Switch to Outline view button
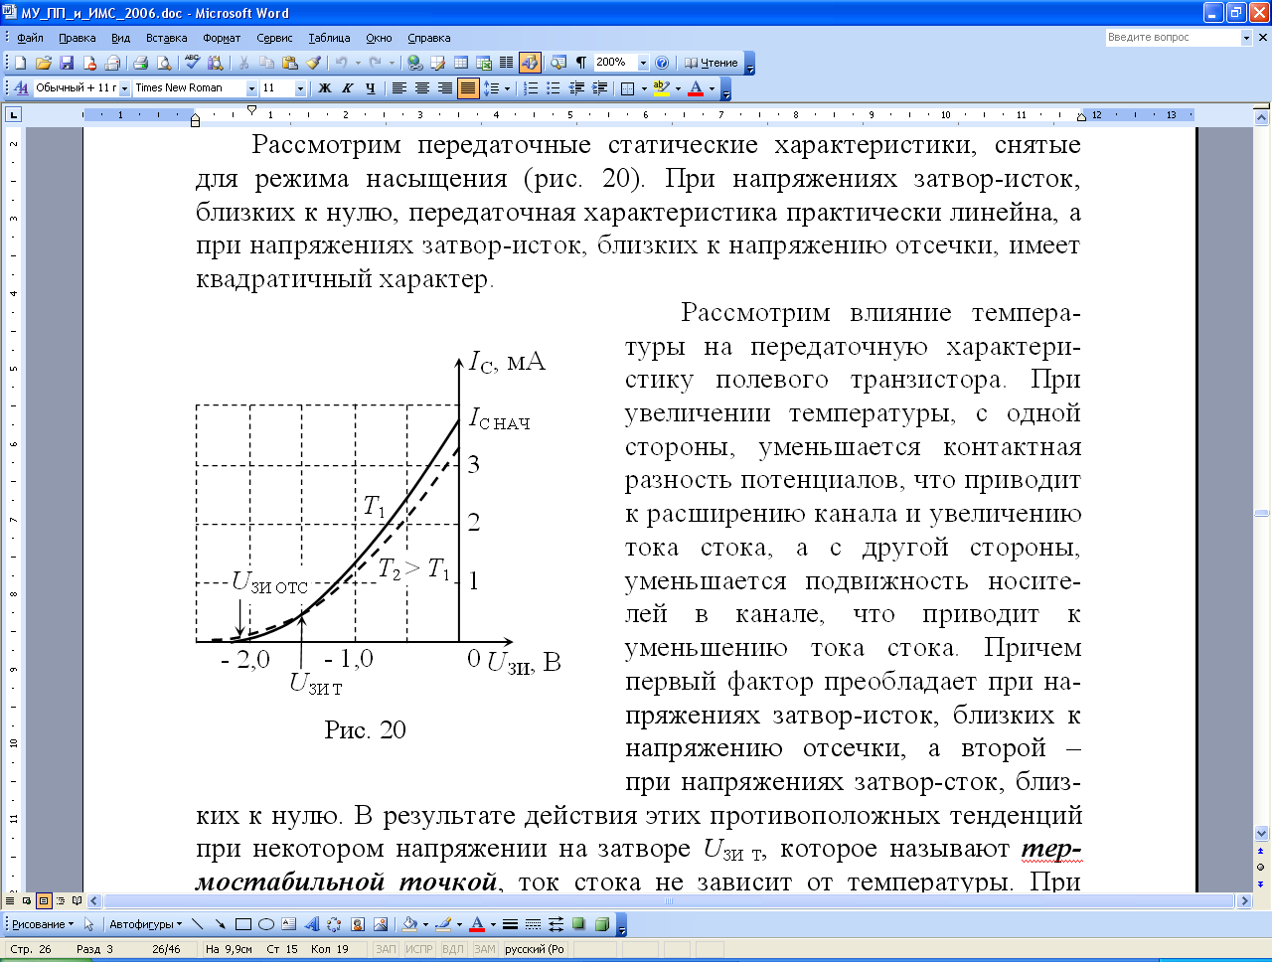Viewport: 1272px width, 962px height. (x=60, y=901)
